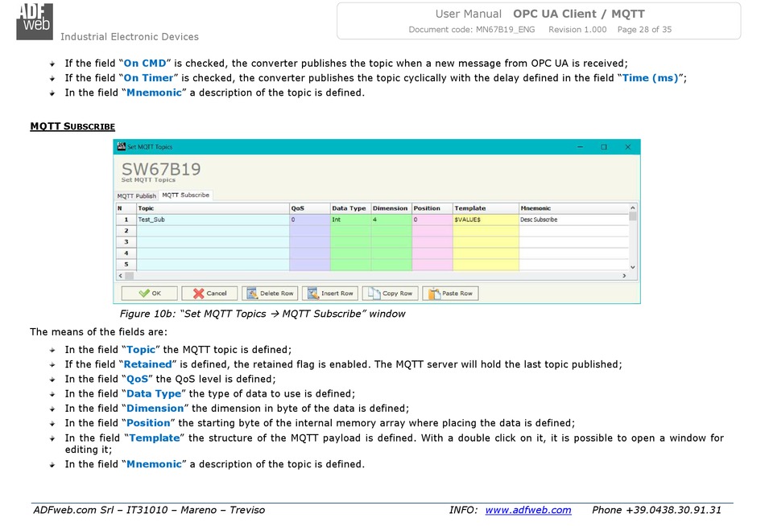This screenshot has height=526, width=765.
Task: Select the MQTT Subscribe tab
Action: [185, 195]
